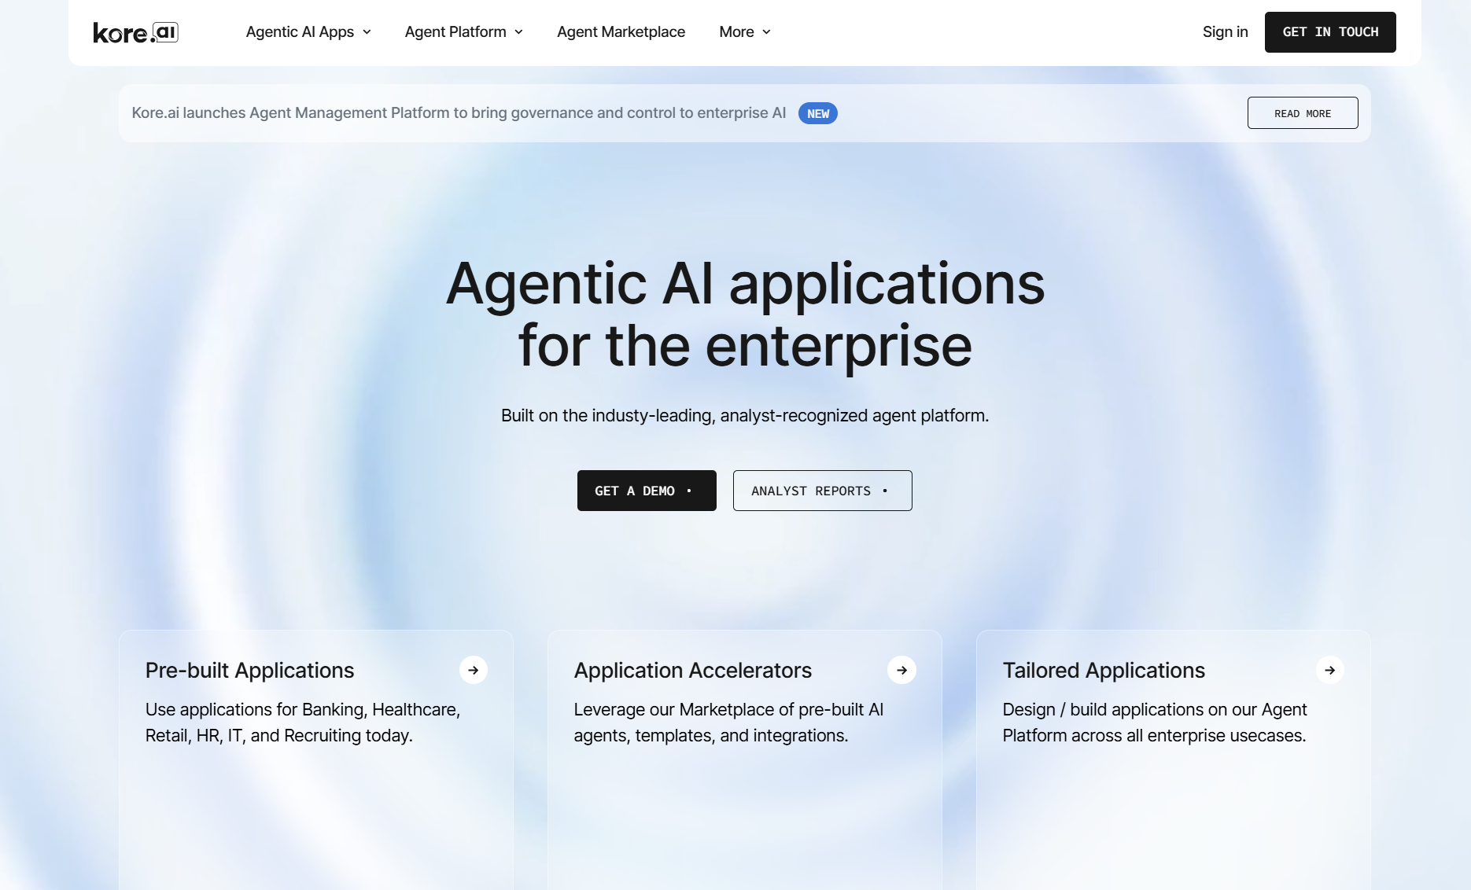Open the announcement about Agent Management Platform
Viewport: 1471px width, 890px height.
(459, 113)
